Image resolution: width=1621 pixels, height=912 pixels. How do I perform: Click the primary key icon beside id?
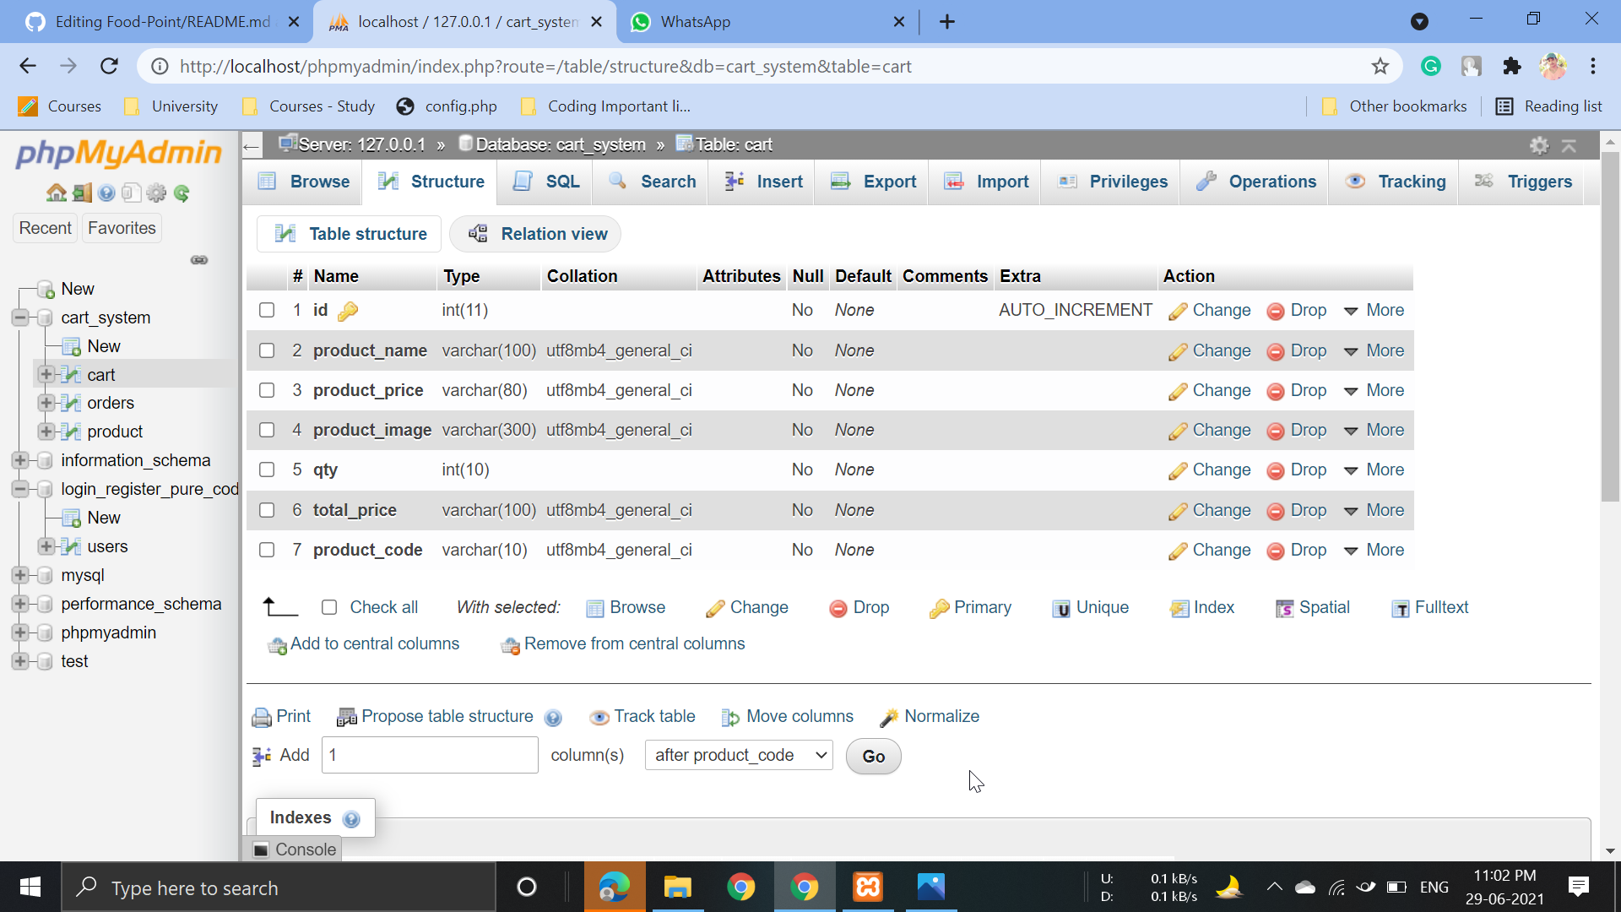pyautogui.click(x=348, y=310)
